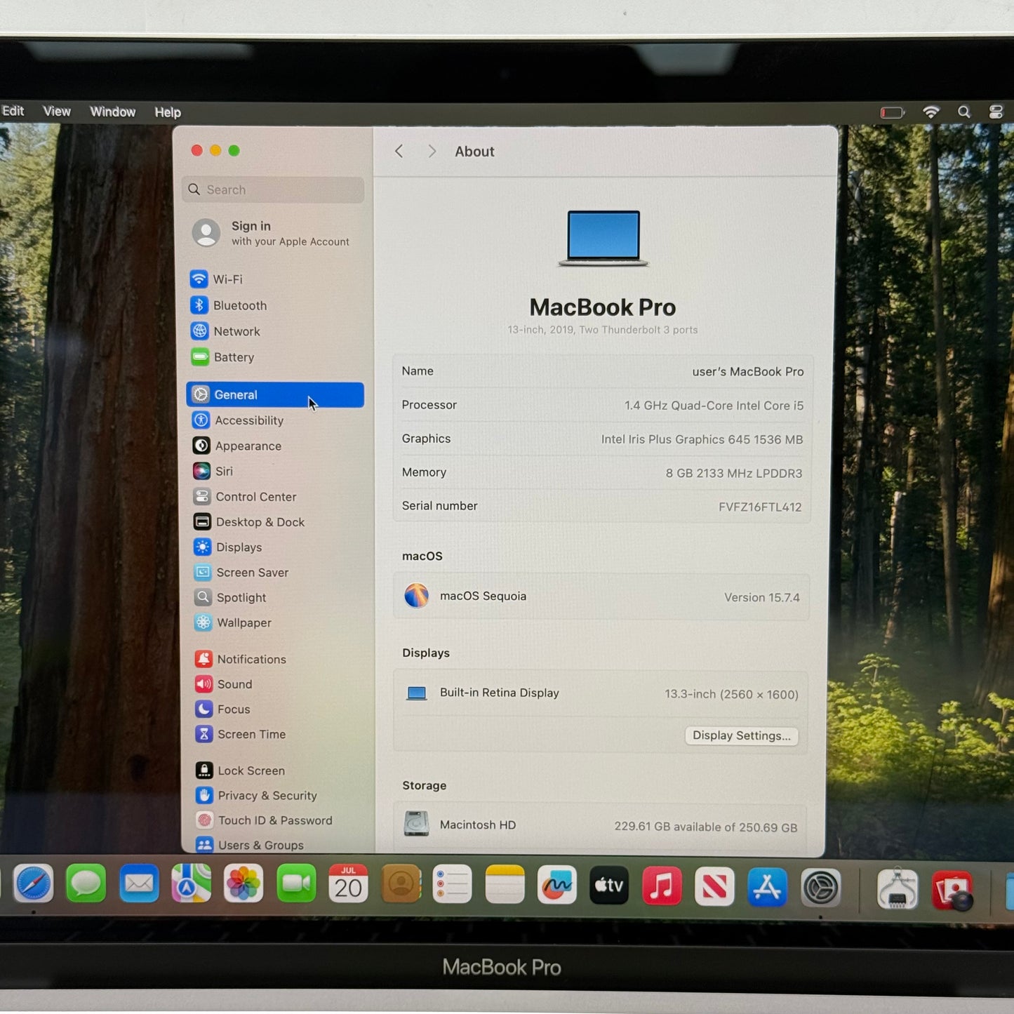The image size is (1014, 1014).
Task: Open Wi-Fi settings in sidebar
Action: pyautogui.click(x=274, y=279)
